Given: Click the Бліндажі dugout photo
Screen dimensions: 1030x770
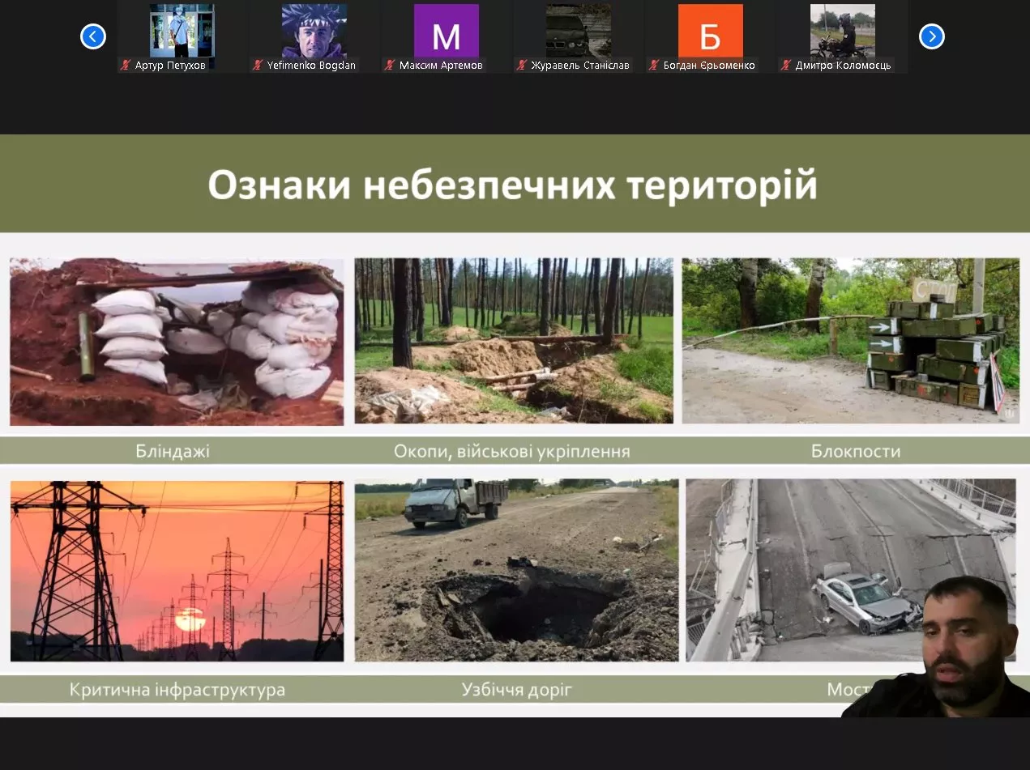Looking at the screenshot, I should [x=177, y=342].
